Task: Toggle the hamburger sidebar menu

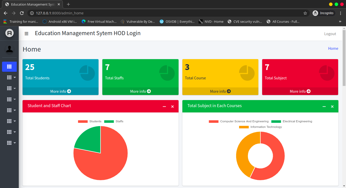Action: (x=26, y=34)
